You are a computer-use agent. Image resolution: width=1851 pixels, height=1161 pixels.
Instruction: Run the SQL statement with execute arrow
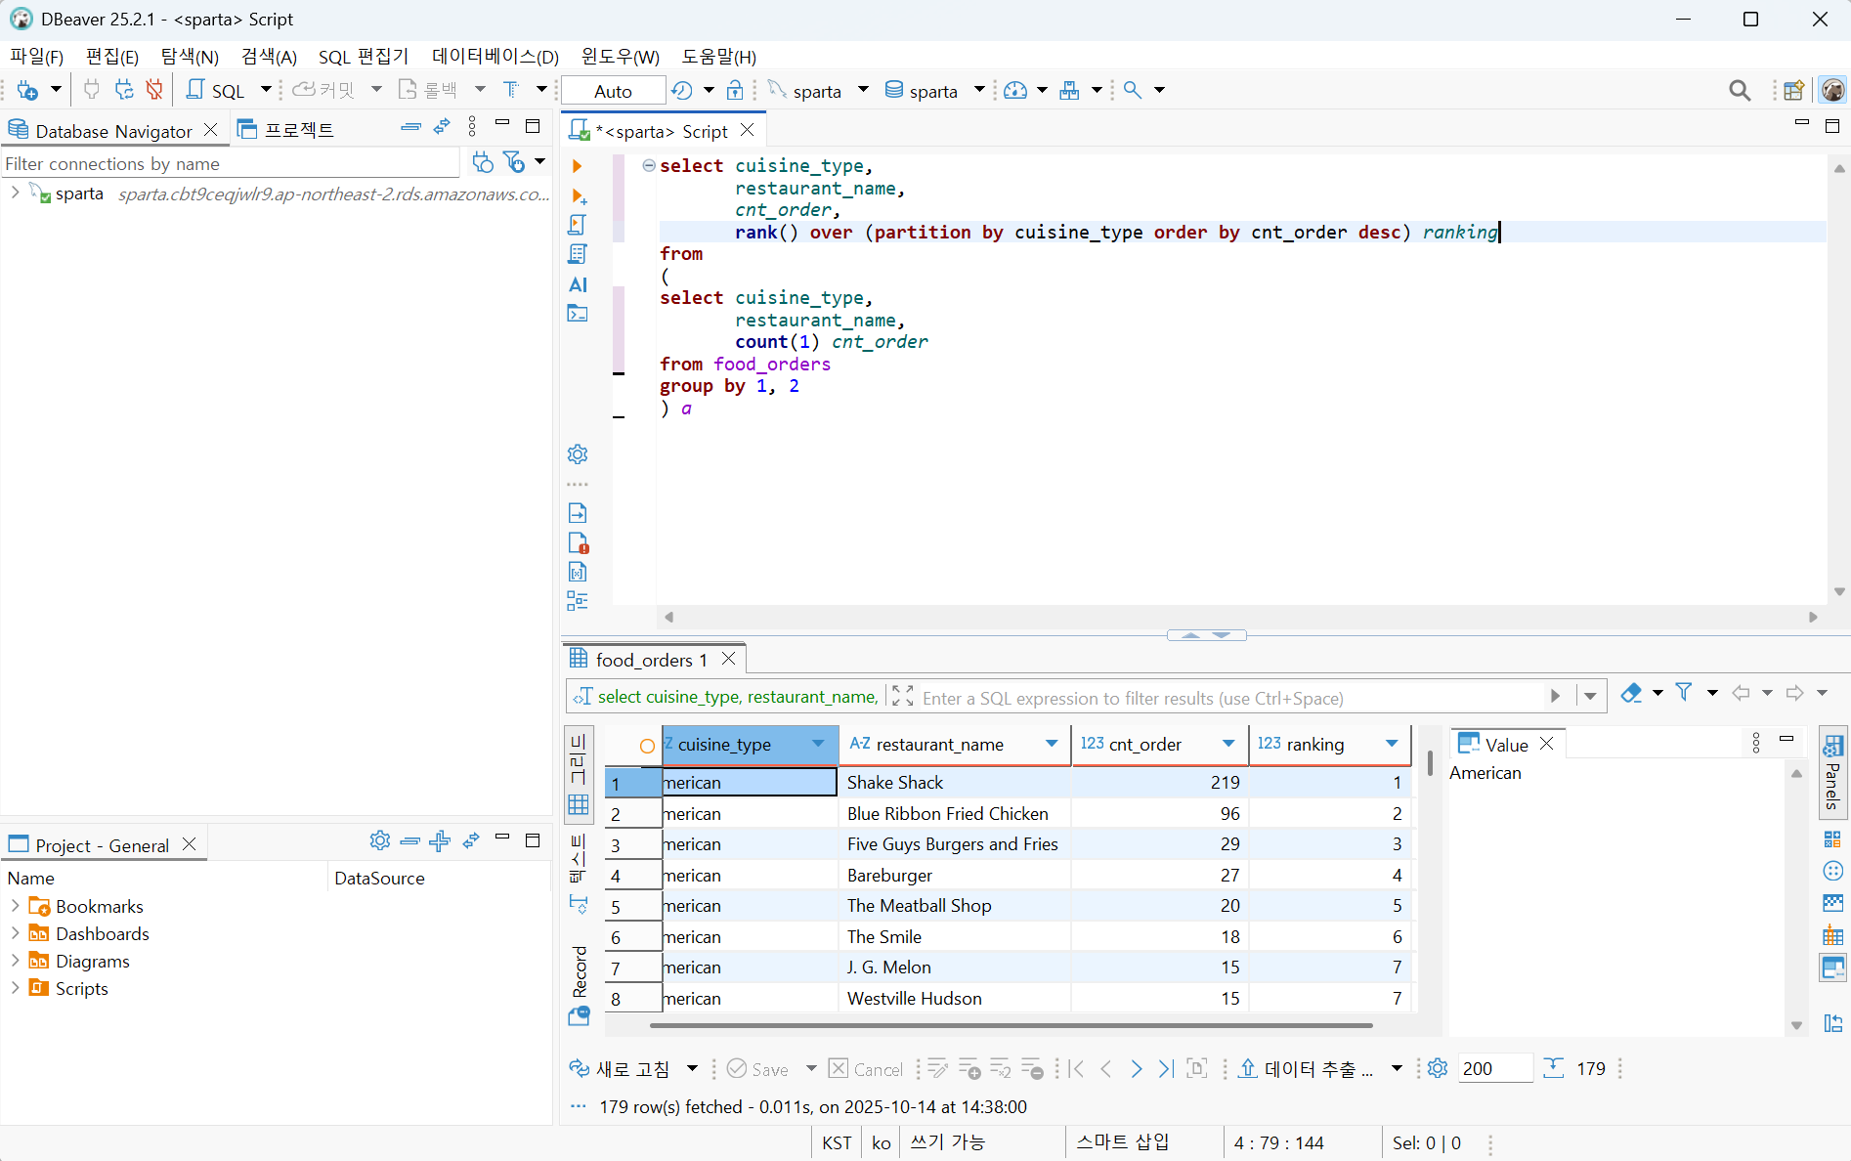point(577,166)
